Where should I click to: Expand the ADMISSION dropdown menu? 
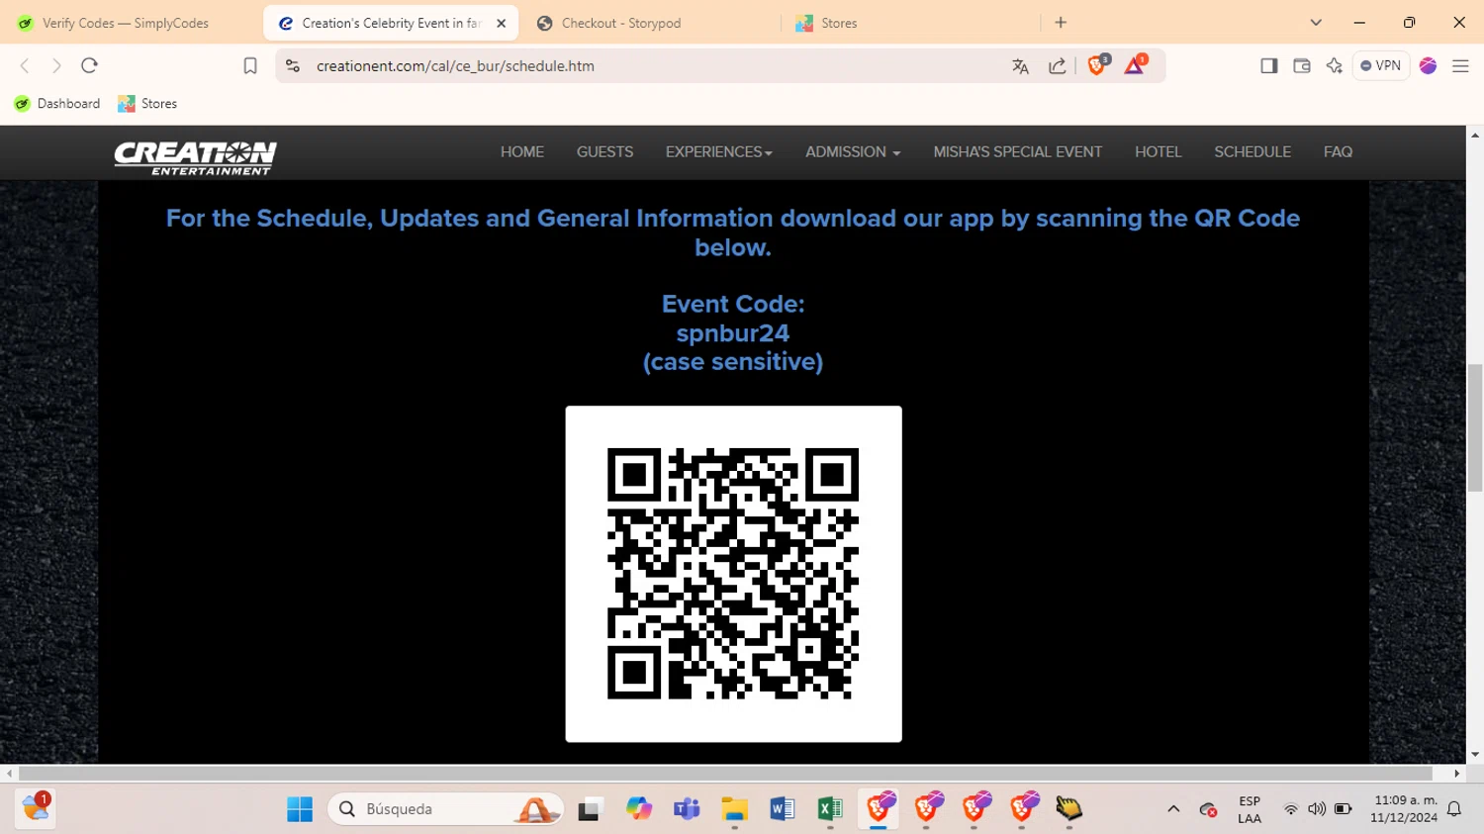[x=853, y=151]
